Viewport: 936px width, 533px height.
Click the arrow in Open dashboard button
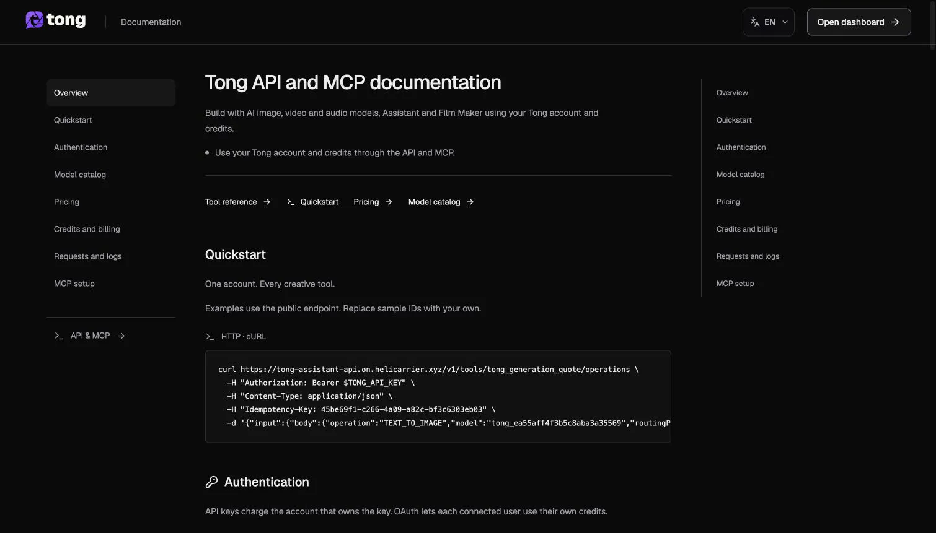(x=894, y=22)
